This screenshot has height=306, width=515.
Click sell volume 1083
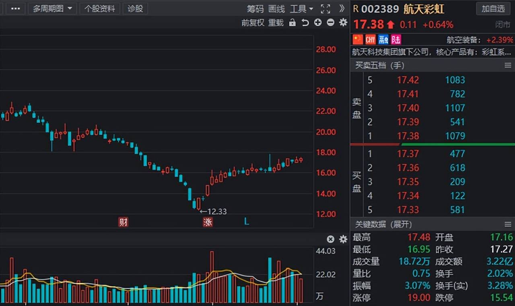pos(455,80)
